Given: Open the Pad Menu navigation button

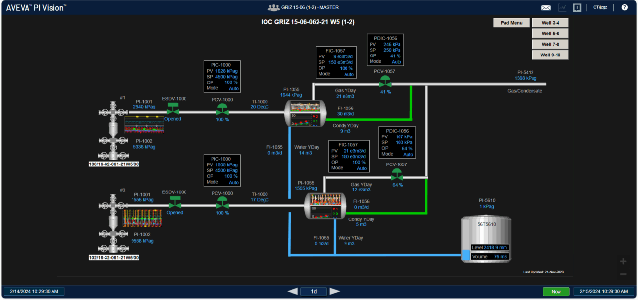Looking at the screenshot, I should (511, 23).
